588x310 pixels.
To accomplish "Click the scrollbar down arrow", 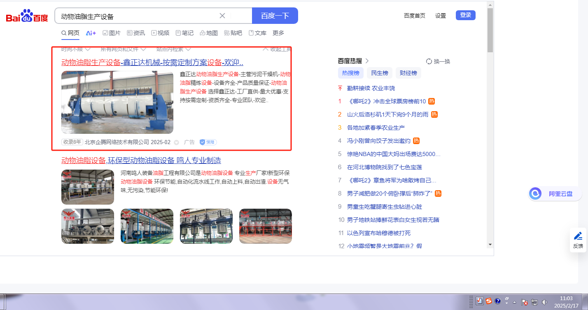I will pyautogui.click(x=490, y=244).
